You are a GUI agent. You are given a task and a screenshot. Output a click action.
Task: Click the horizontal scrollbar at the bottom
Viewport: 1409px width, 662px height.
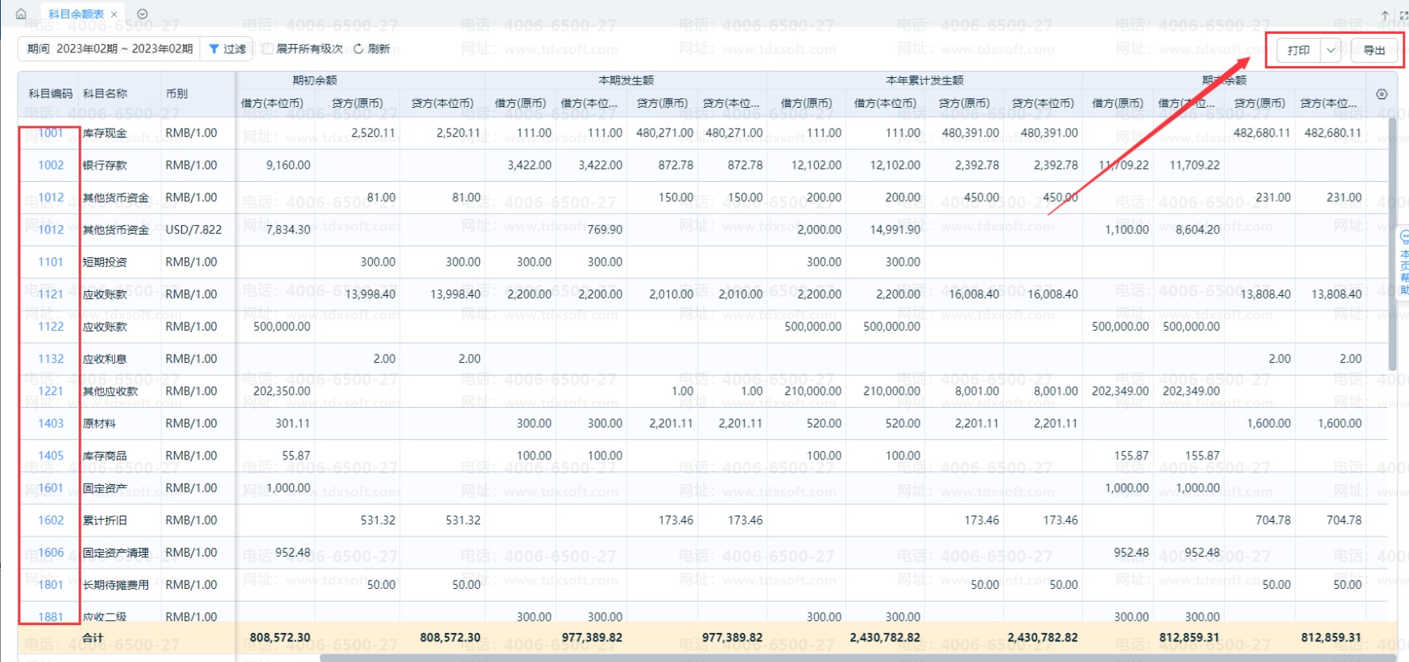point(725,657)
